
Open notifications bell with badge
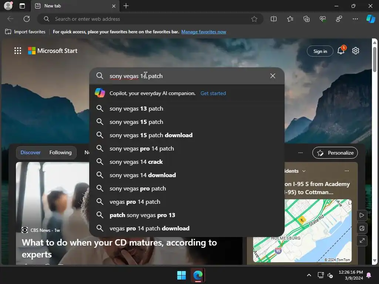(341, 50)
